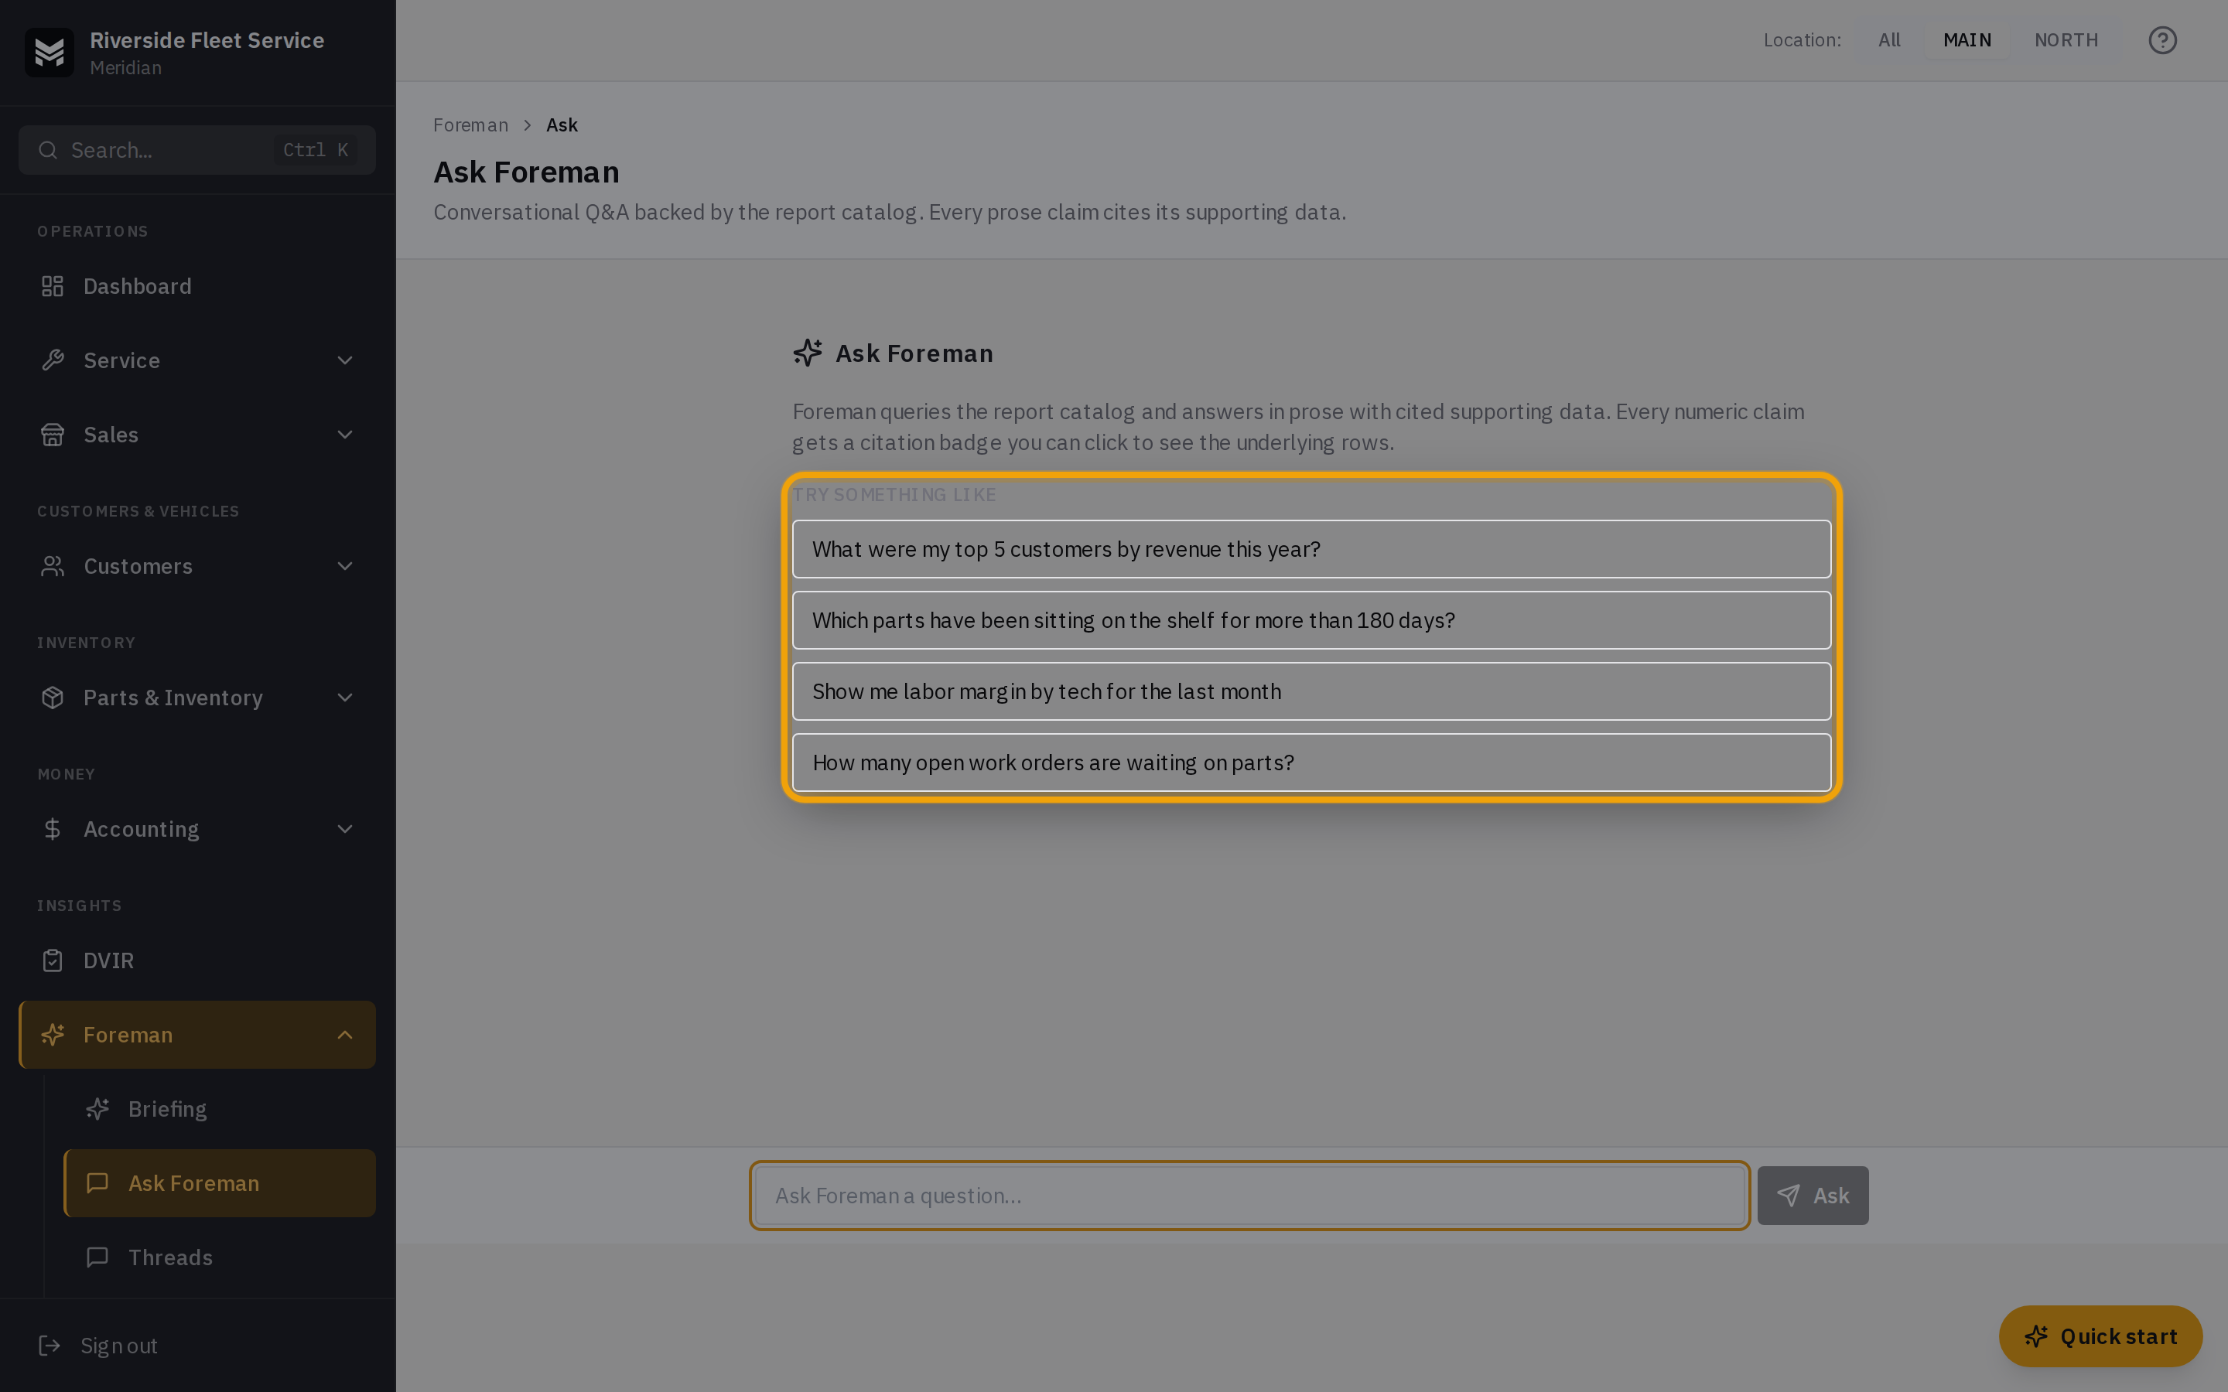Set location filter to MAIN

(1967, 40)
